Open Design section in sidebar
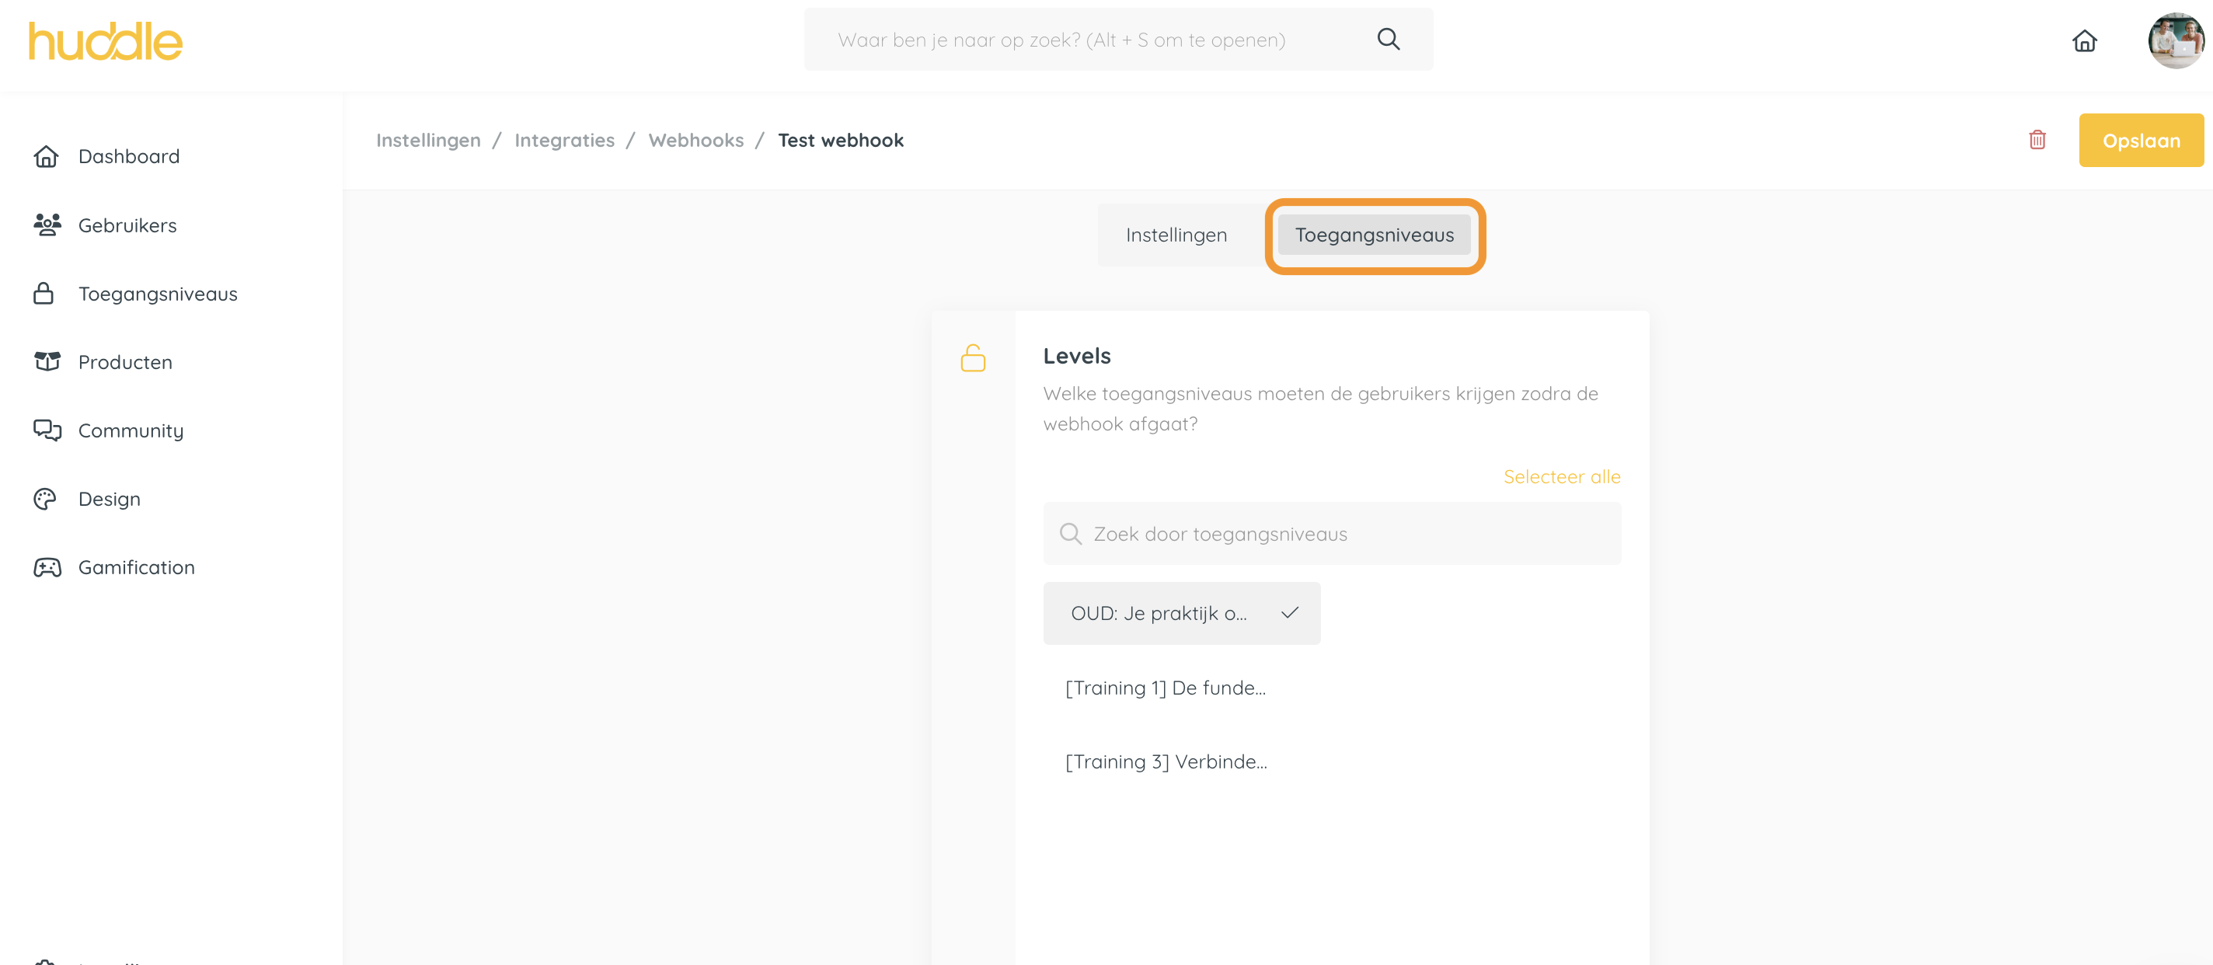This screenshot has width=2213, height=965. pyautogui.click(x=109, y=498)
